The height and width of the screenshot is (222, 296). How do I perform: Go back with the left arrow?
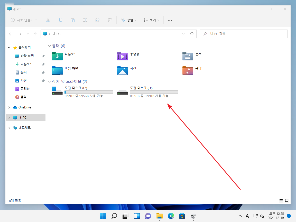pyautogui.click(x=11, y=34)
